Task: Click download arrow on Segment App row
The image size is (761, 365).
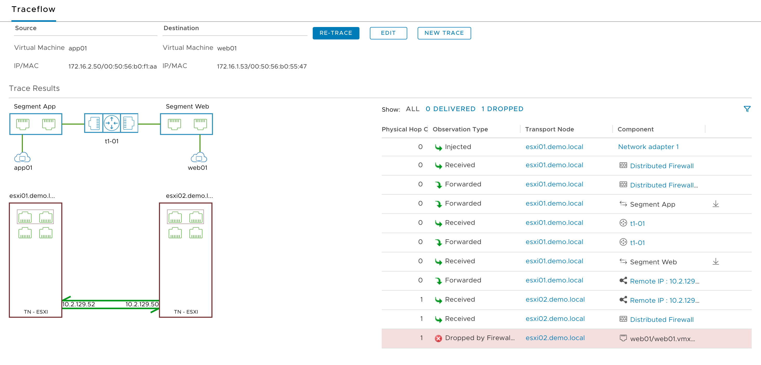Action: 716,204
